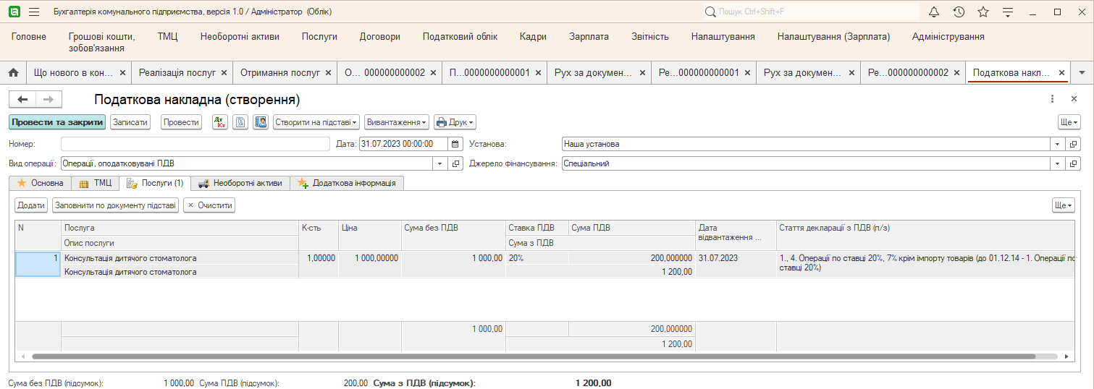Open the Створити на підставі dropdown
Viewport: 1094px width, 389px height.
(316, 122)
